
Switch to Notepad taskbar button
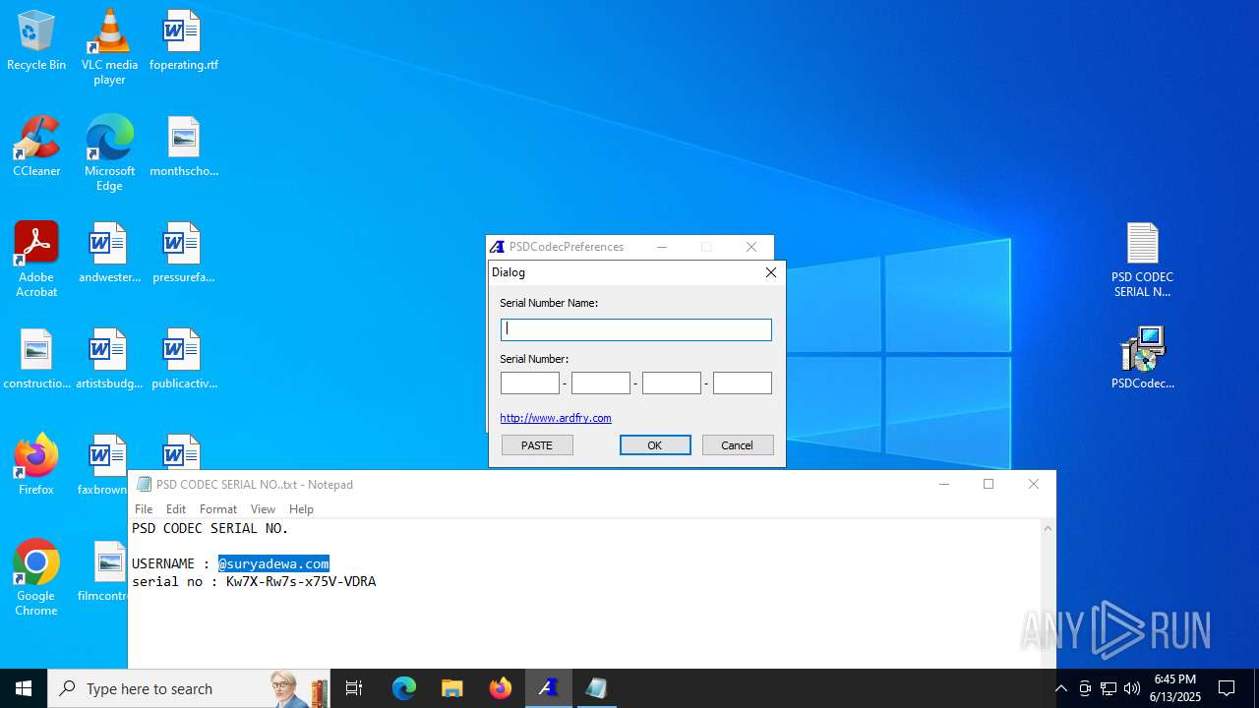[596, 688]
